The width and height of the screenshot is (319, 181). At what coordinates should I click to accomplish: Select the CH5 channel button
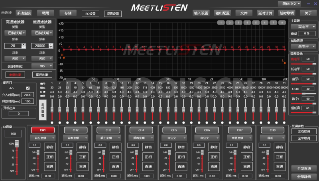(174, 130)
